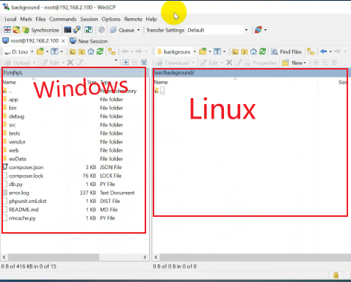Open Find Files in remote panel
Image resolution: width=351 pixels, height=282 pixels.
tap(286, 52)
